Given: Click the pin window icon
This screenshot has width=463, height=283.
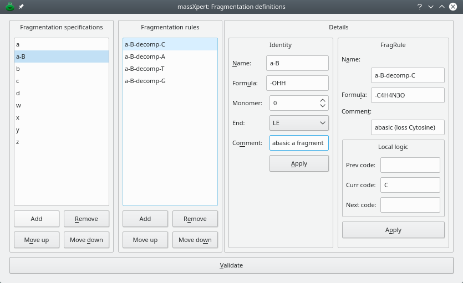Looking at the screenshot, I should tap(21, 7).
